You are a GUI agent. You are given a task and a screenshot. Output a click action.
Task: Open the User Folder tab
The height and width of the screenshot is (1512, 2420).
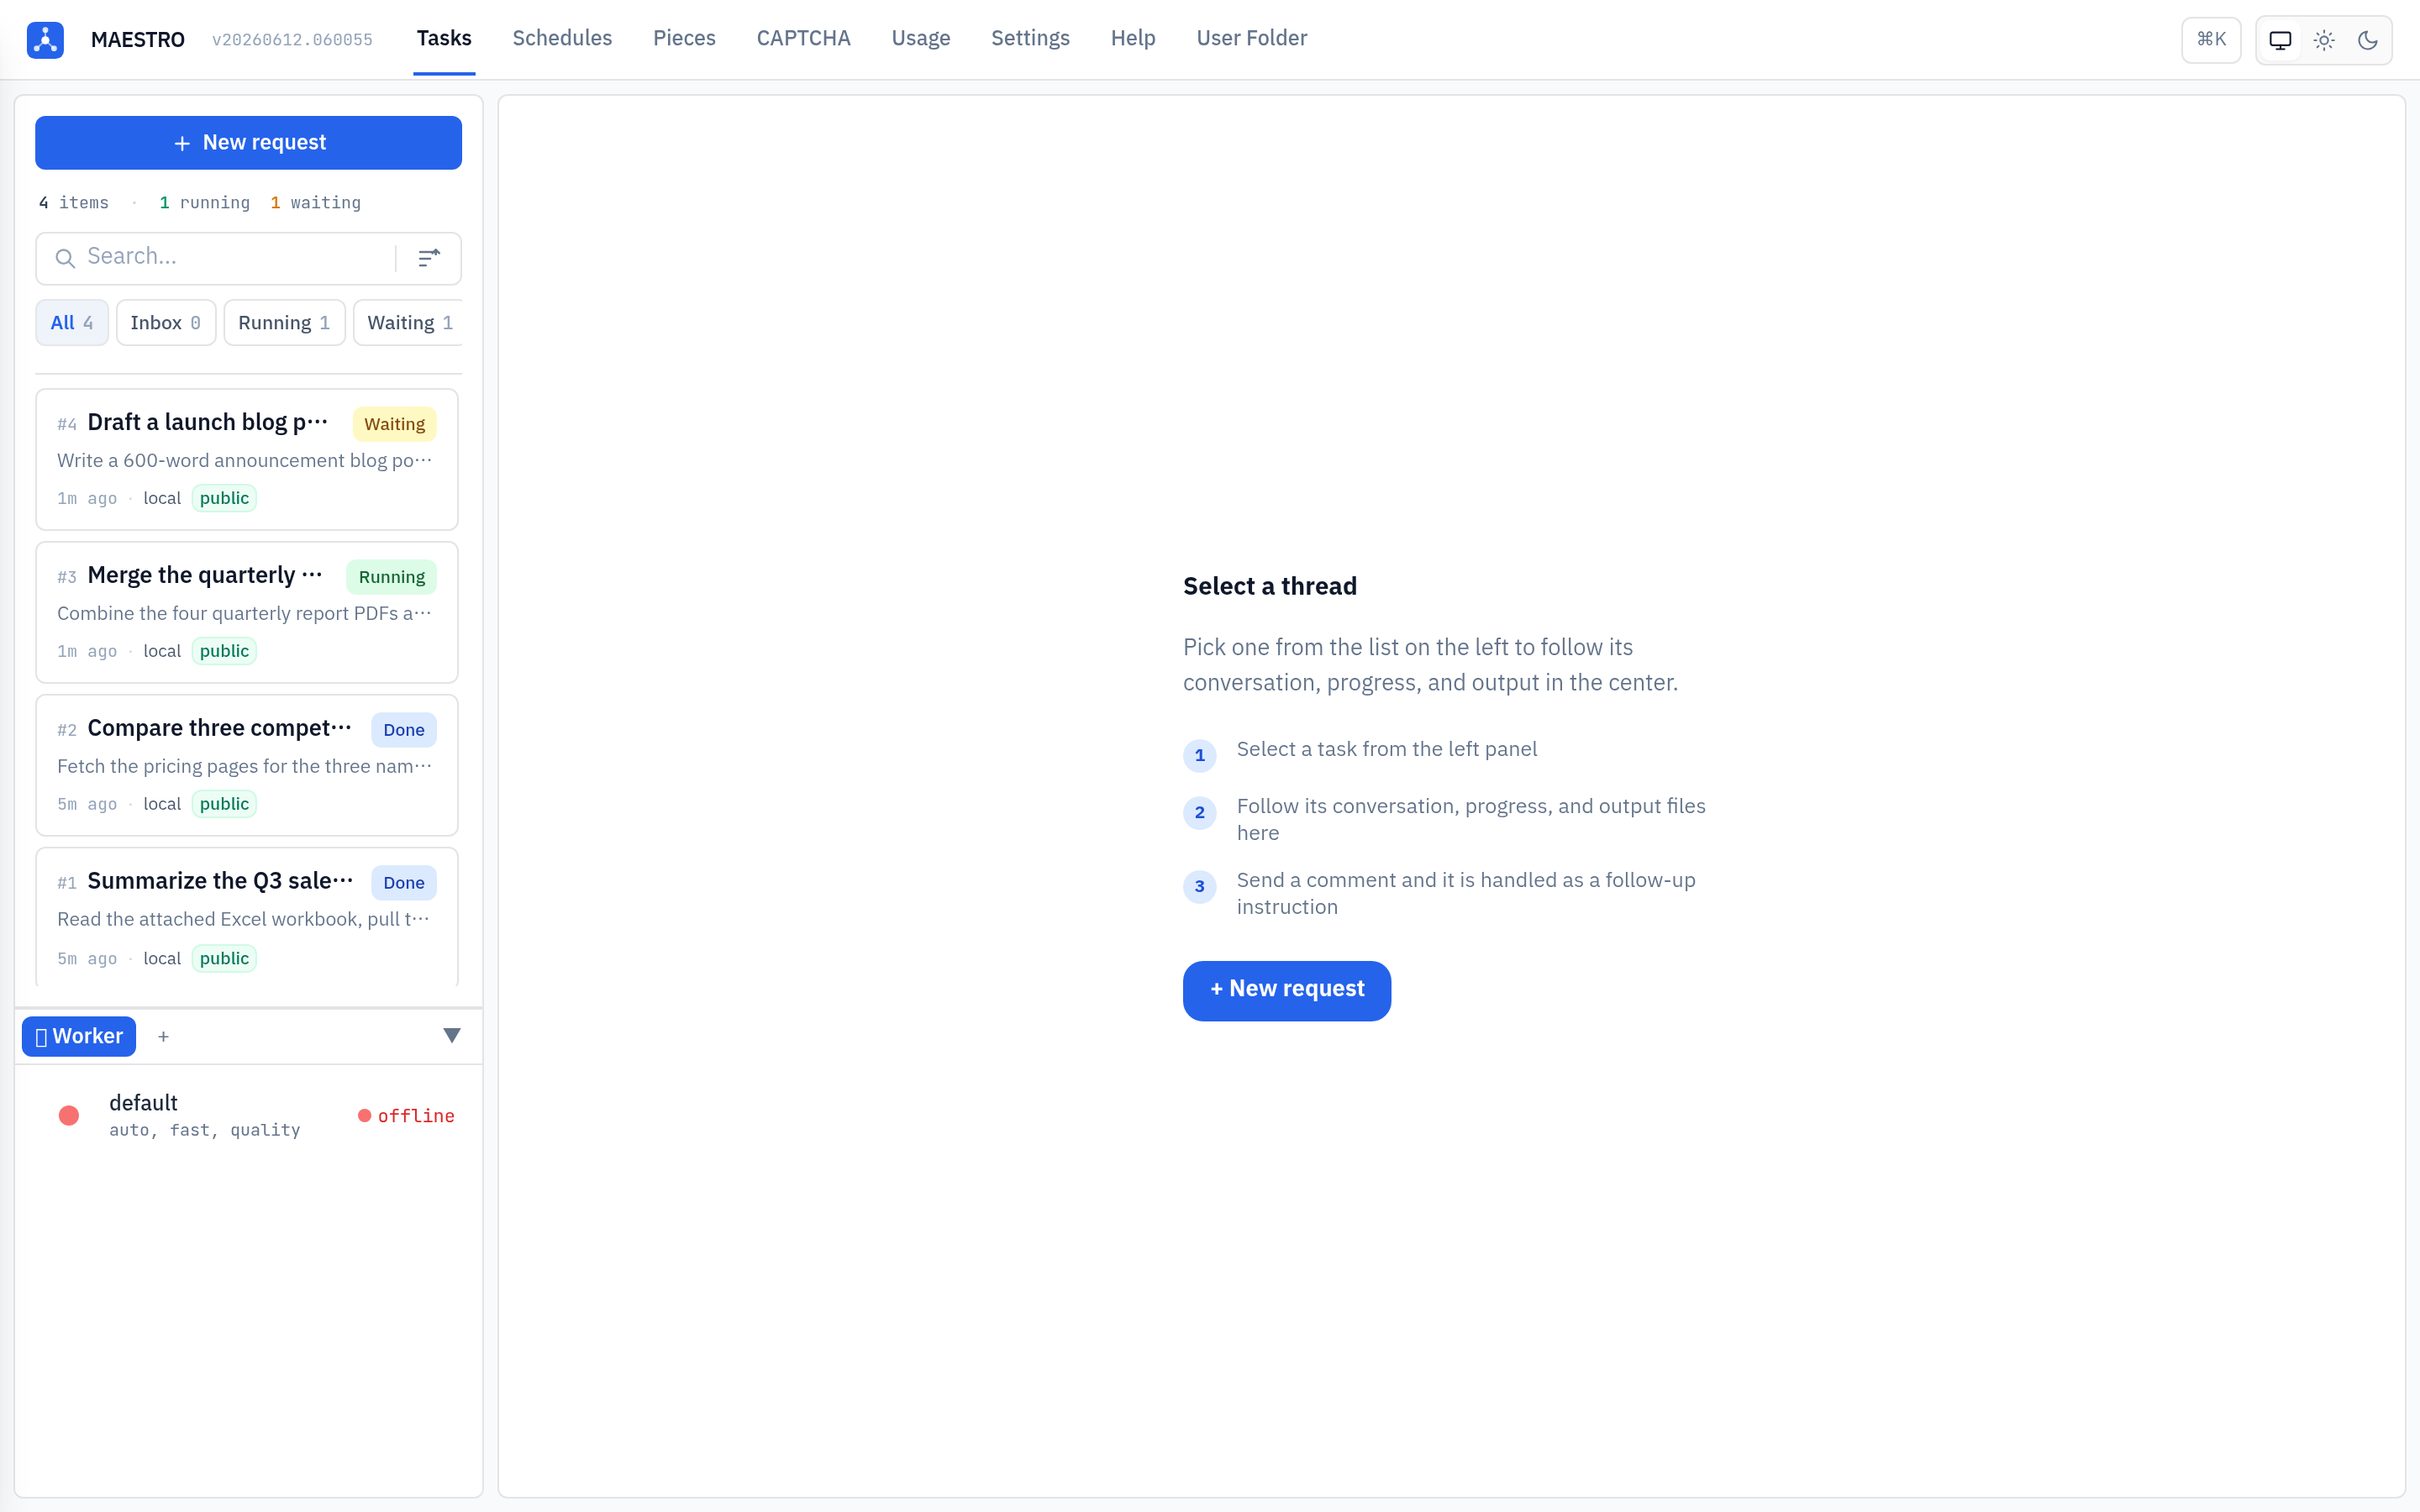click(x=1252, y=38)
